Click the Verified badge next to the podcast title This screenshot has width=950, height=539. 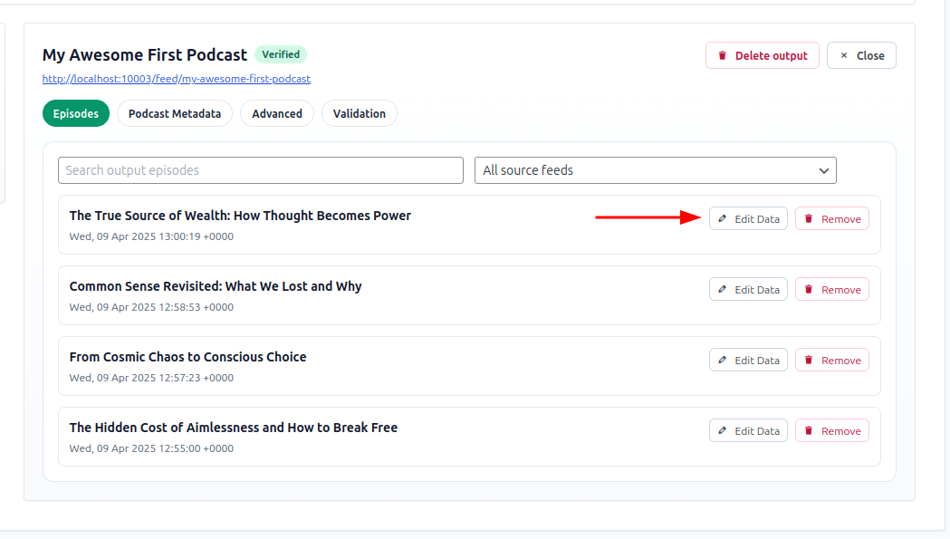pyautogui.click(x=281, y=54)
